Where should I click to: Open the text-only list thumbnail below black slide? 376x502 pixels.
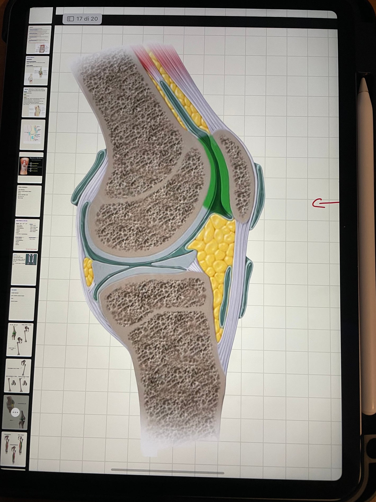pos(29,201)
